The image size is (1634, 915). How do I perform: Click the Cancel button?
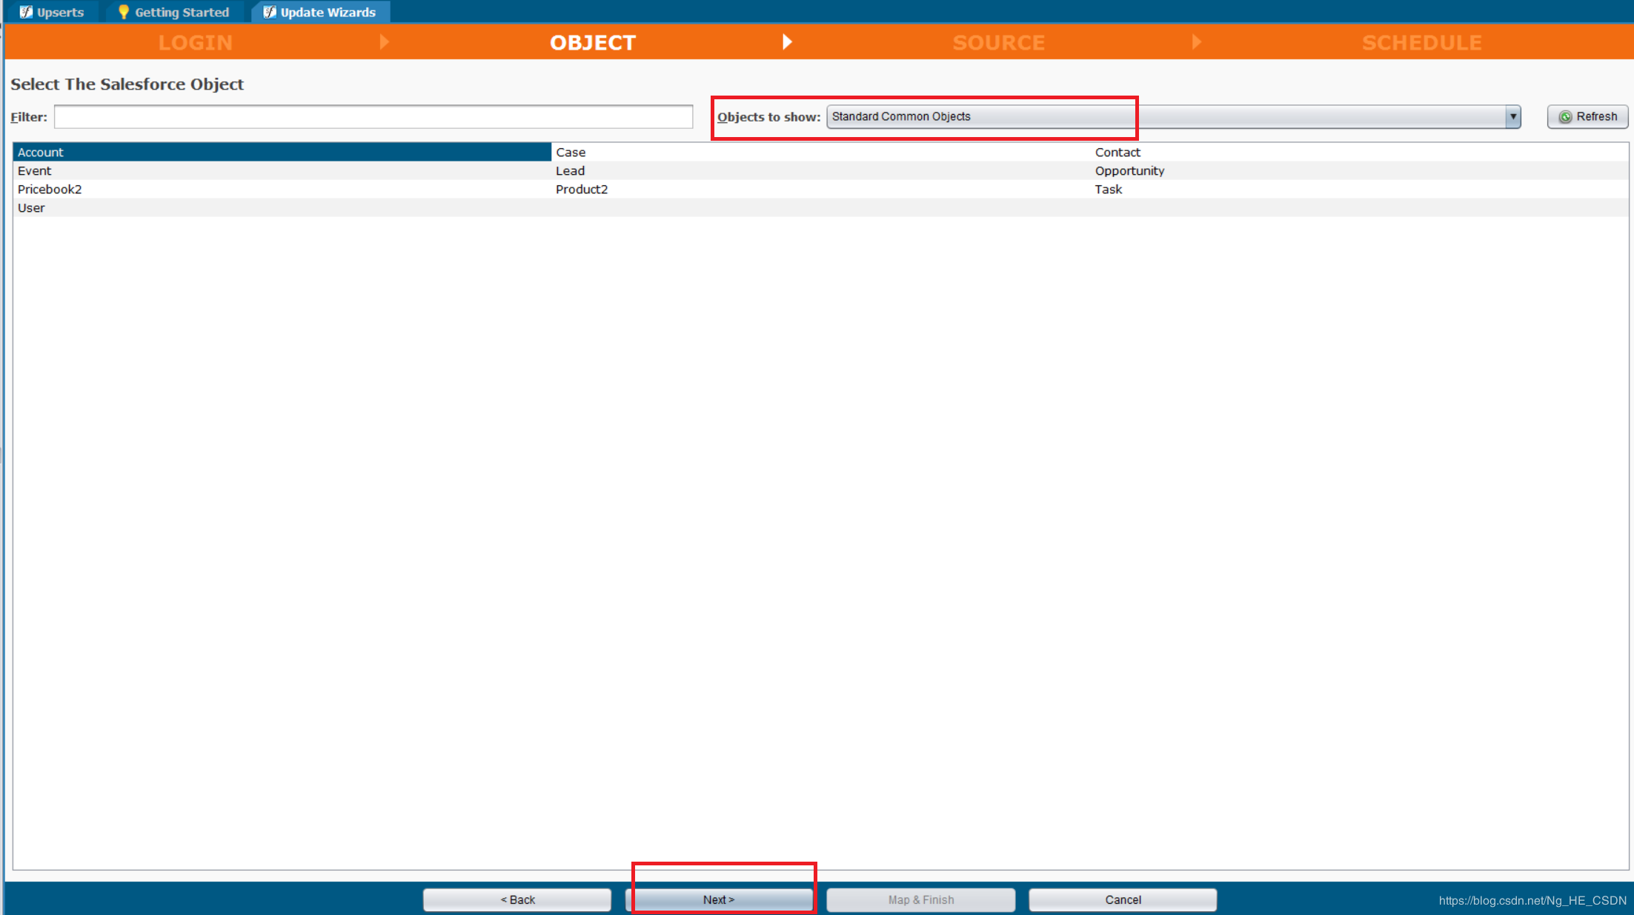coord(1123,899)
